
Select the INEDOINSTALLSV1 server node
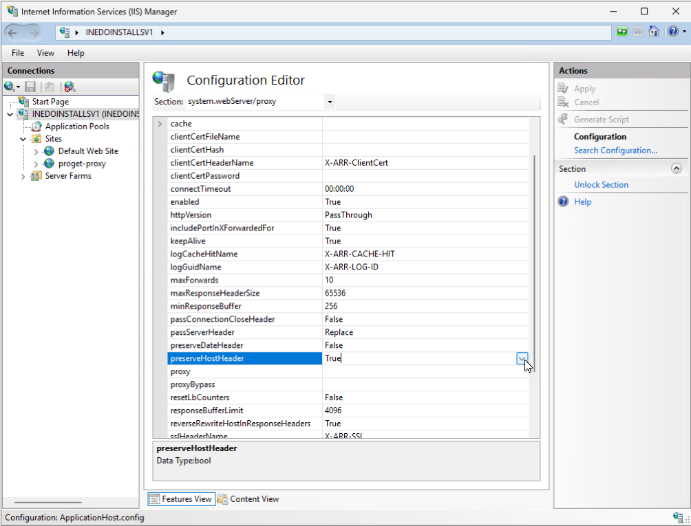[x=85, y=114]
